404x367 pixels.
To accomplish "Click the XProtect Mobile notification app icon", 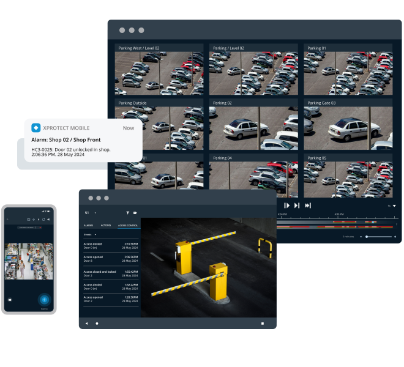I will 36,128.
